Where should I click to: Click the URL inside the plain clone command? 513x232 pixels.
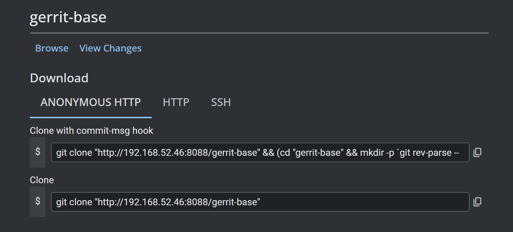[x=179, y=202]
